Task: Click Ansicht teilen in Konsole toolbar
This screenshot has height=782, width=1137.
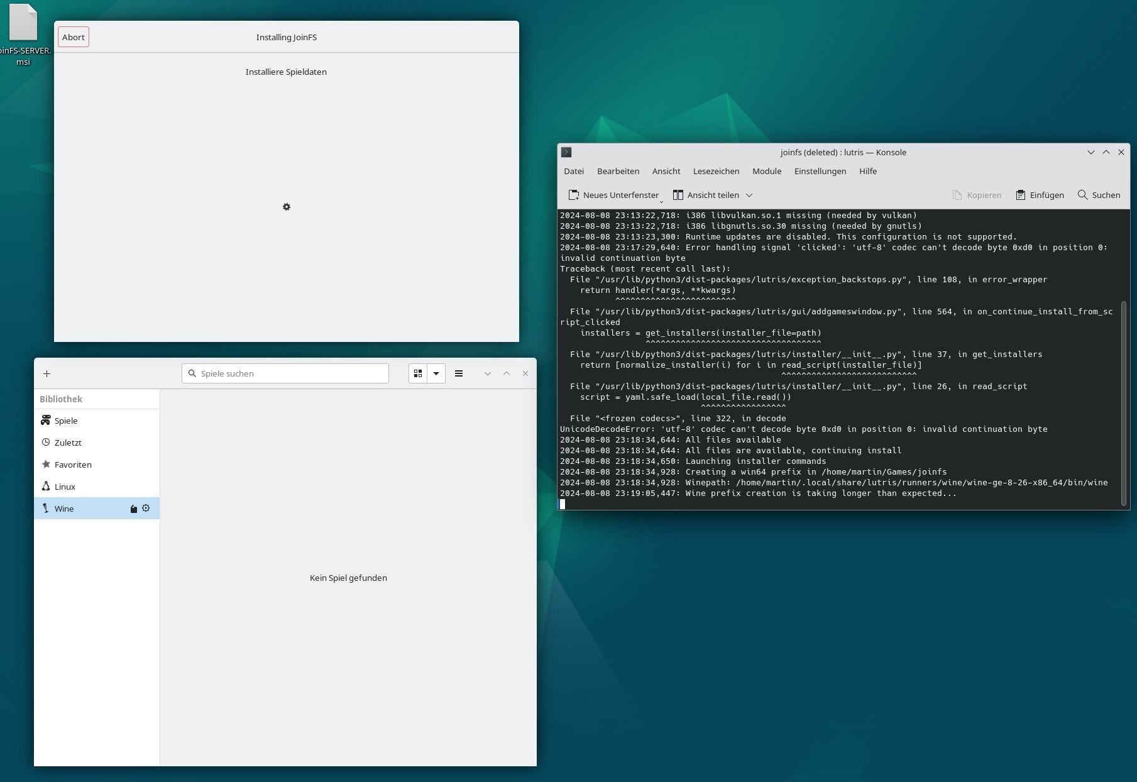Action: coord(706,195)
